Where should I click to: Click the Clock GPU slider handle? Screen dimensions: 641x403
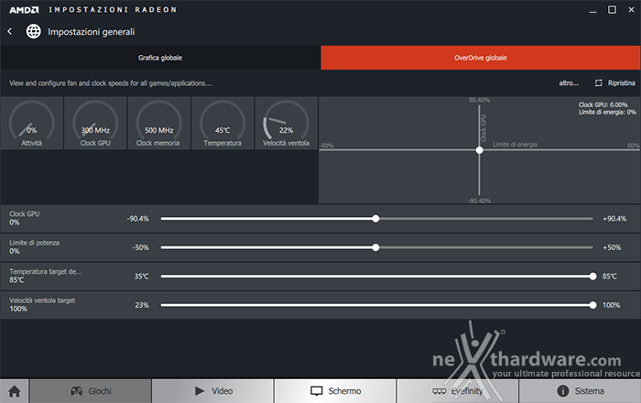click(375, 219)
